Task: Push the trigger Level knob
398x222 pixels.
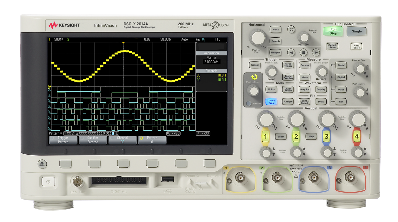Action: tap(271, 71)
